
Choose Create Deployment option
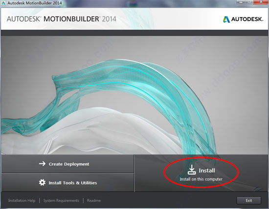[x=67, y=164]
